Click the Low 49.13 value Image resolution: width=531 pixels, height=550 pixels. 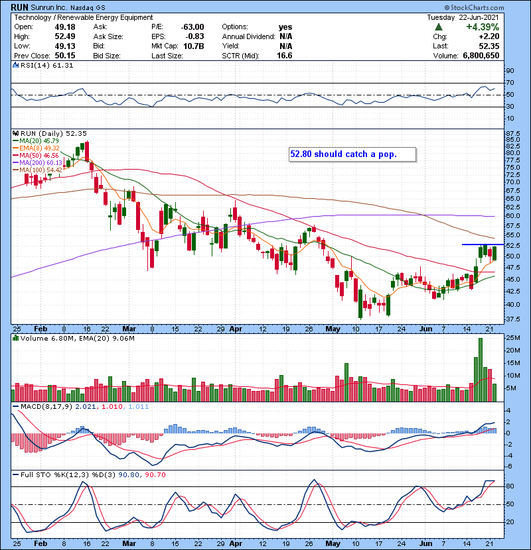[64, 46]
